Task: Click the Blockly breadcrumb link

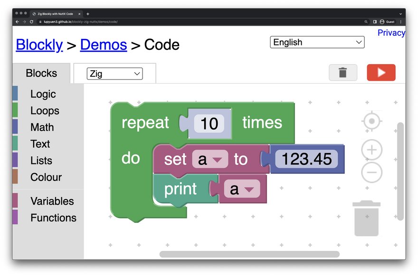Action: click(x=39, y=45)
